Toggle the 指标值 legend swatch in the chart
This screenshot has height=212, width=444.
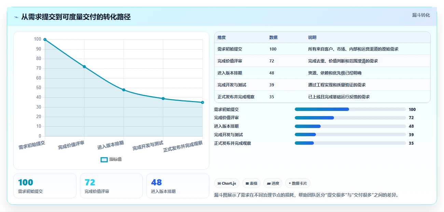coord(104,159)
